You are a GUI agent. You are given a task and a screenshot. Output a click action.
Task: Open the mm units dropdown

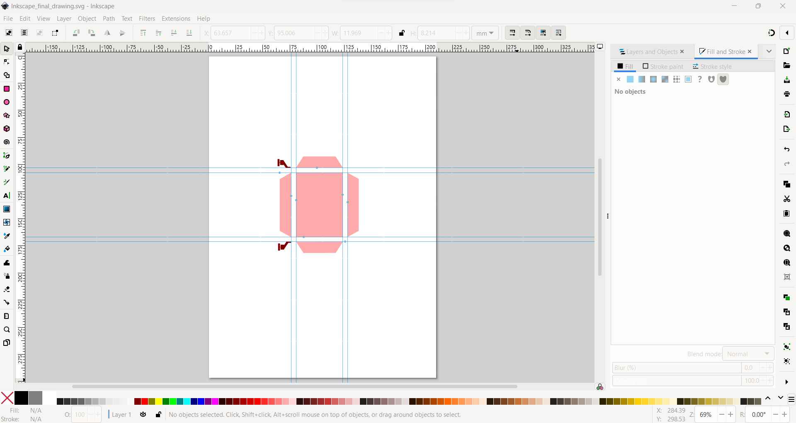(x=485, y=33)
